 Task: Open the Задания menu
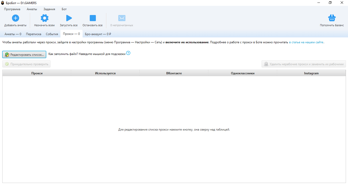tap(49, 9)
